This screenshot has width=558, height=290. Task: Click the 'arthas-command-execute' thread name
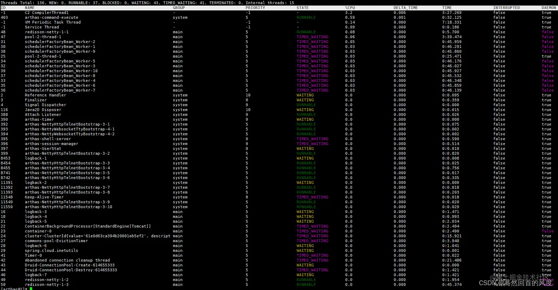coord(52,17)
